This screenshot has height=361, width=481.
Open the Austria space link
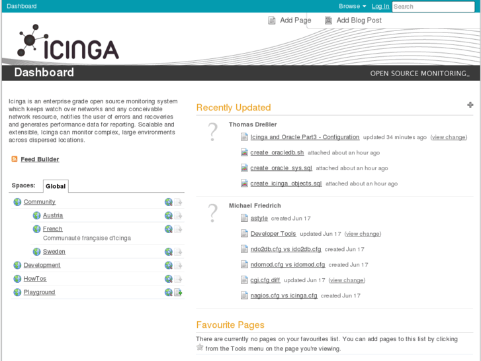[53, 215]
